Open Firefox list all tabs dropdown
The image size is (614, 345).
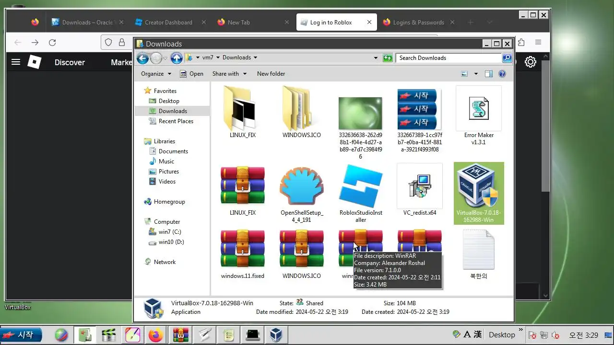coord(490,23)
